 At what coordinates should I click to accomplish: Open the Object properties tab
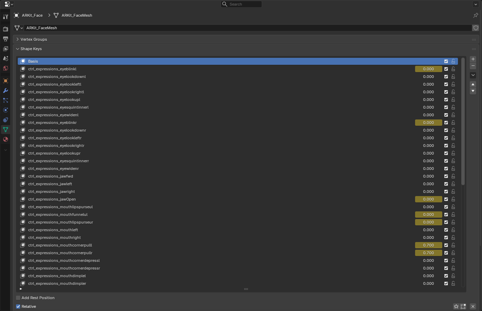[5, 81]
